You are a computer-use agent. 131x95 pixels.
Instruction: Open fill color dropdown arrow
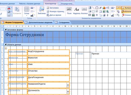12,11
